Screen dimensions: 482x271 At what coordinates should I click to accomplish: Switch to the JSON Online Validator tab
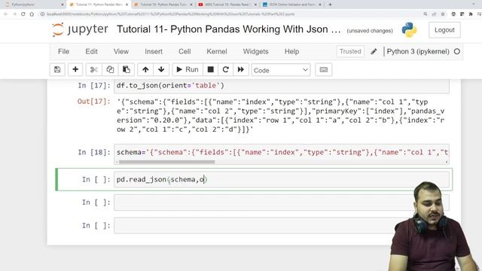pyautogui.click(x=292, y=5)
